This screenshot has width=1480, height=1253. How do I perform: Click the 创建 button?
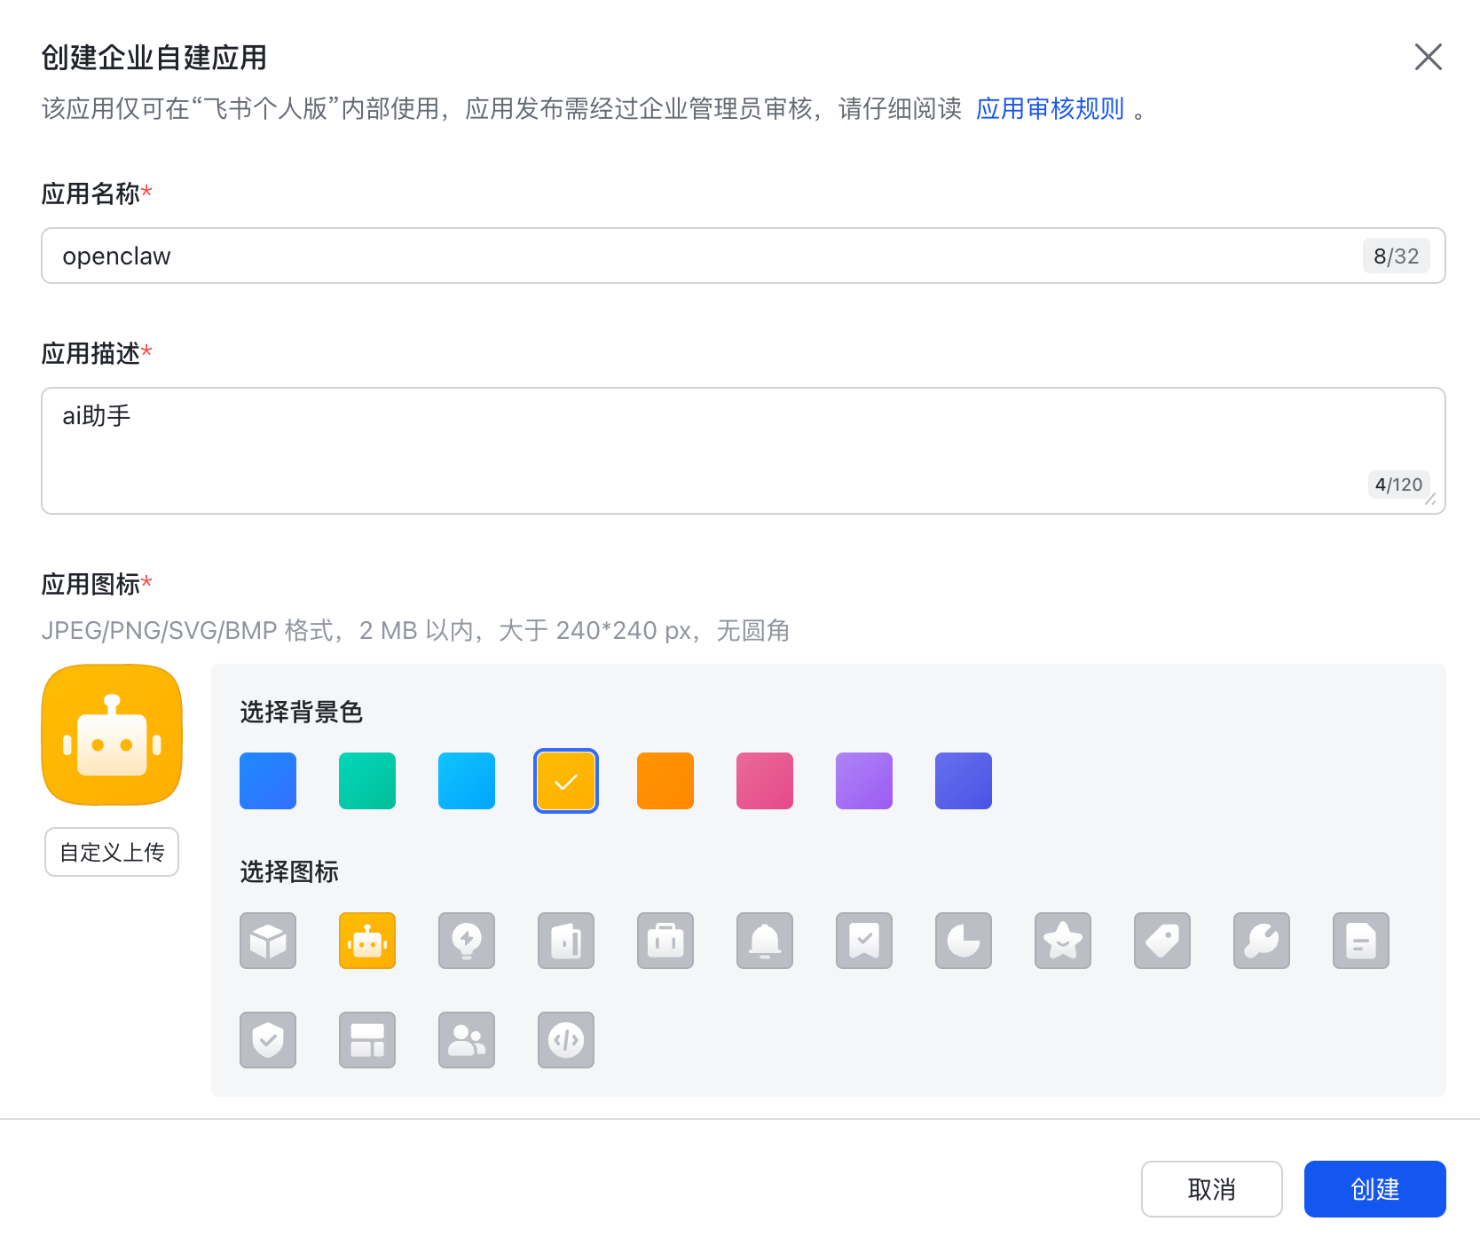point(1374,1189)
